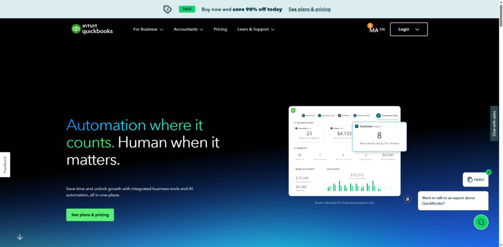
Task: Pause the dashboard animation
Action: [407, 199]
